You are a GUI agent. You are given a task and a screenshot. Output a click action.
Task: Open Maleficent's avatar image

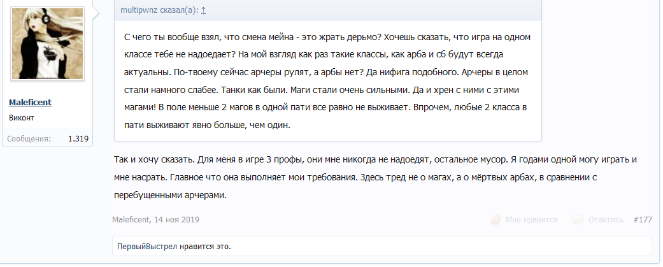click(x=47, y=43)
